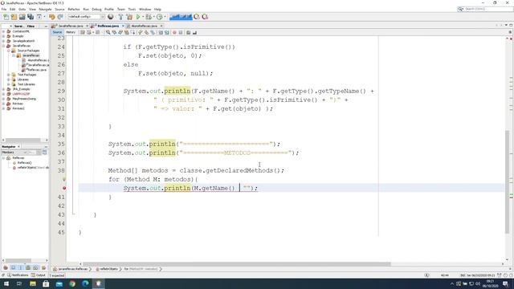Click the Redo toolbar icon
514x289 pixels.
click(60, 17)
